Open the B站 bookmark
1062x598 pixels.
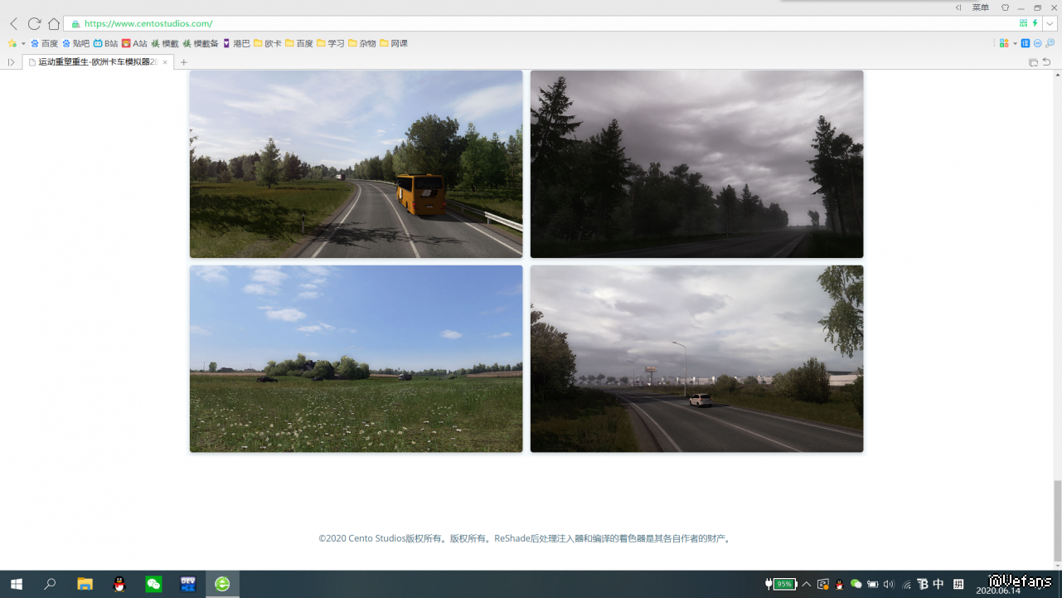click(x=105, y=43)
